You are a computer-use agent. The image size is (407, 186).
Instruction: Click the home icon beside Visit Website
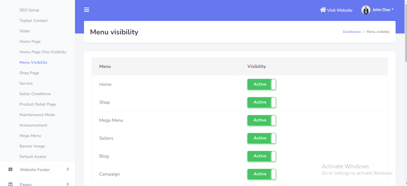(x=323, y=10)
